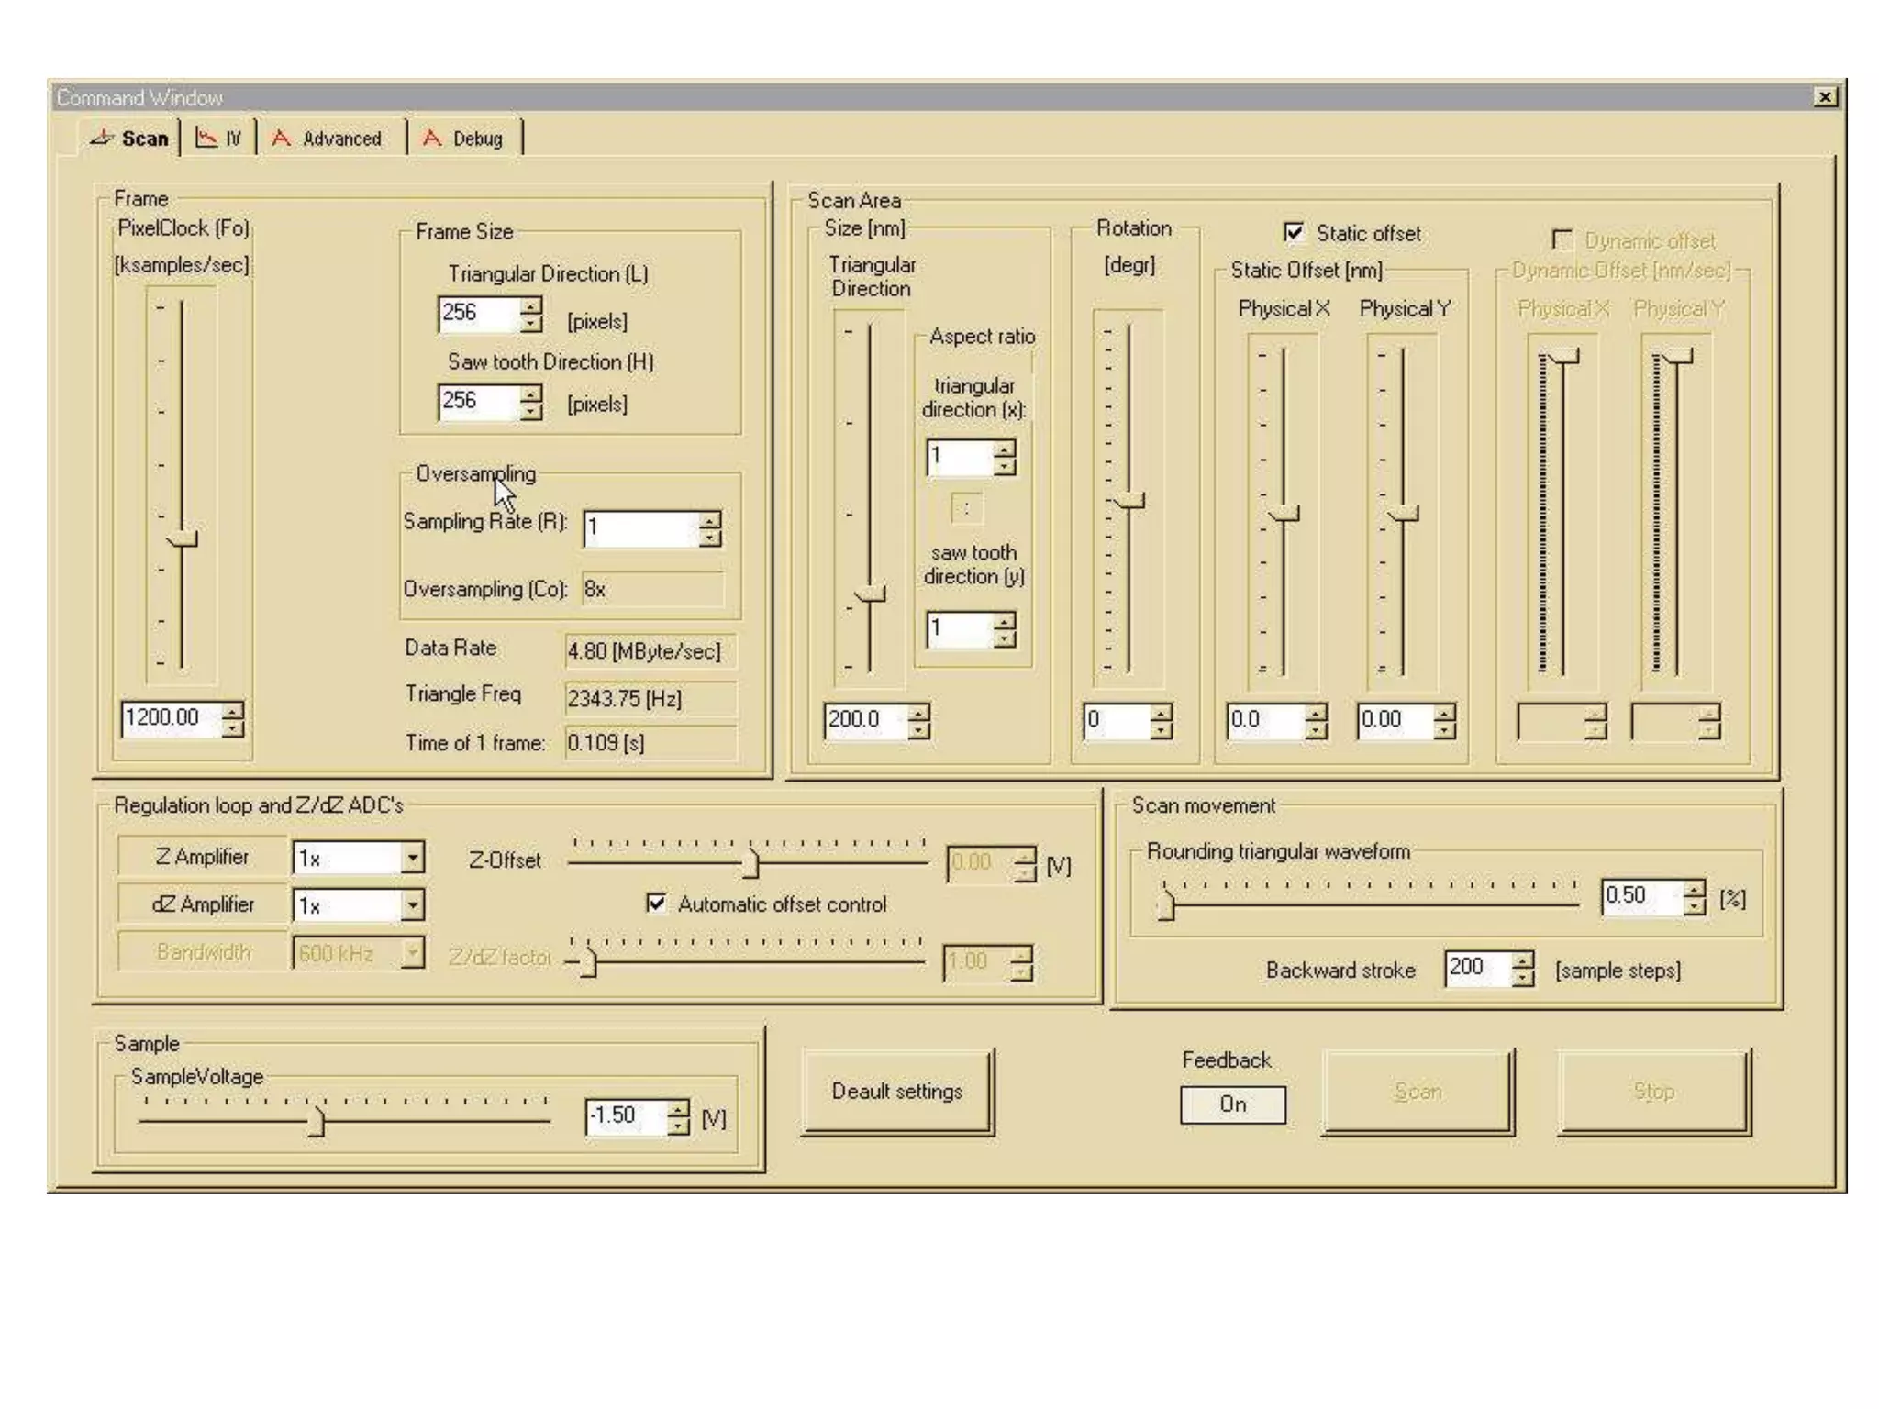
Task: Decrease Rotation degrees with down spinner
Action: click(x=1162, y=730)
